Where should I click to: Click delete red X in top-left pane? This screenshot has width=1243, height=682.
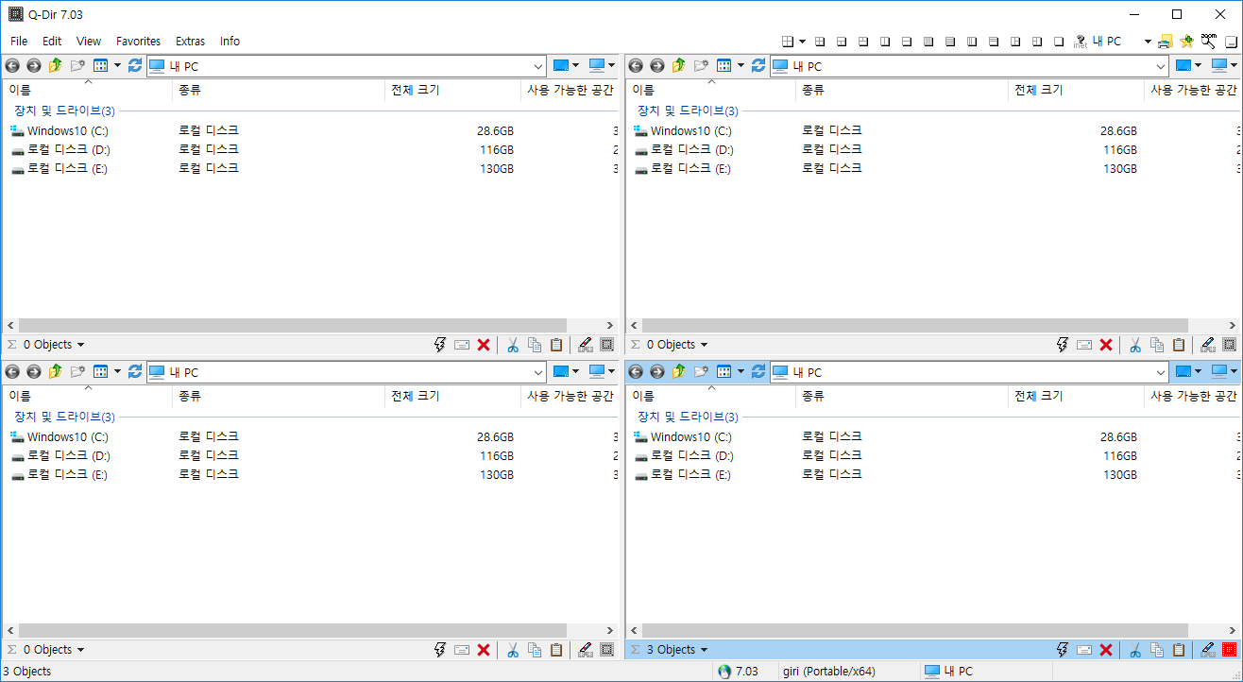pyautogui.click(x=484, y=345)
